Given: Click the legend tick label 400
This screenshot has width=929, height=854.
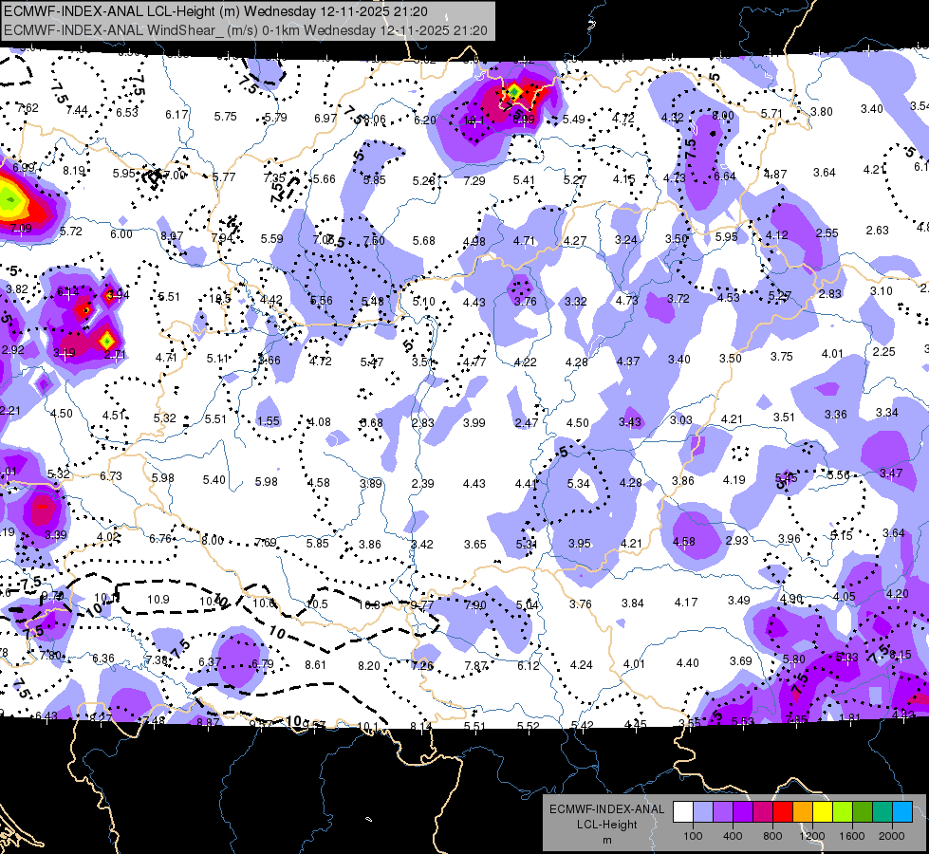Looking at the screenshot, I should [733, 836].
